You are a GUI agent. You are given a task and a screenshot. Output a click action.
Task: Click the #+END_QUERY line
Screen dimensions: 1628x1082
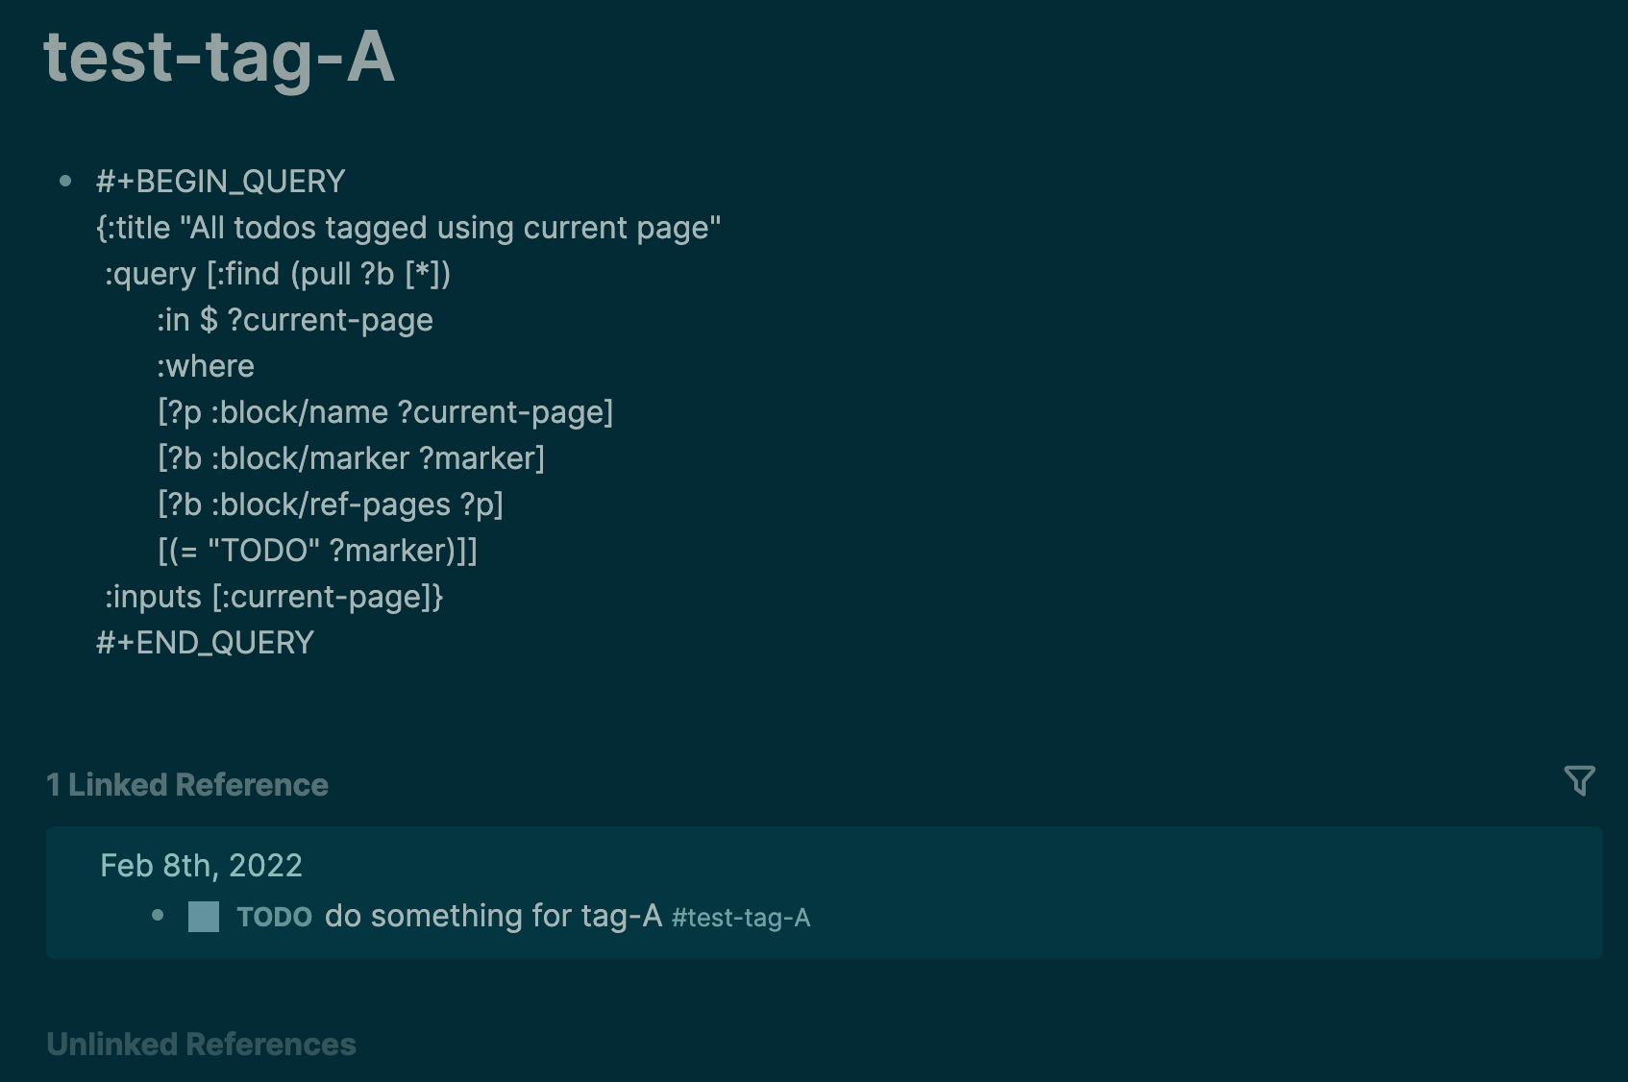tap(204, 642)
